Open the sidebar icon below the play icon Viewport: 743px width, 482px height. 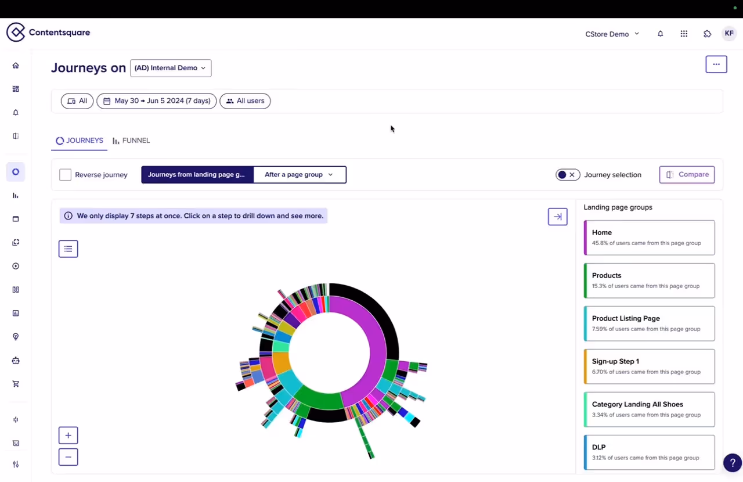16,290
